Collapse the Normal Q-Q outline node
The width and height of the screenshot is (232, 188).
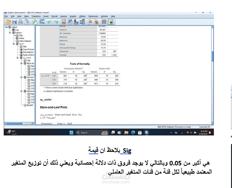click(21, 77)
